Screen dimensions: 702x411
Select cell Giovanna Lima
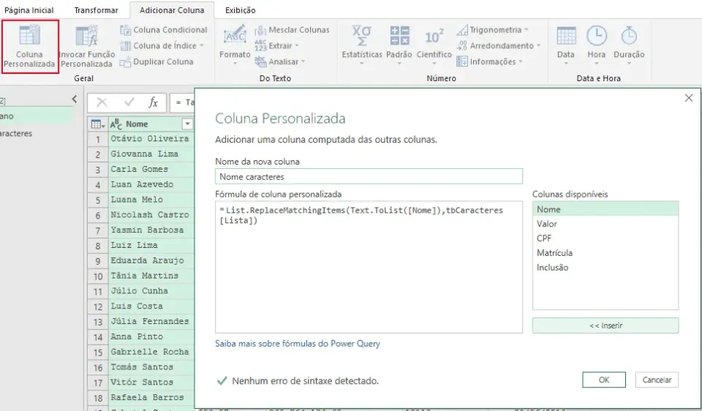pyautogui.click(x=151, y=154)
